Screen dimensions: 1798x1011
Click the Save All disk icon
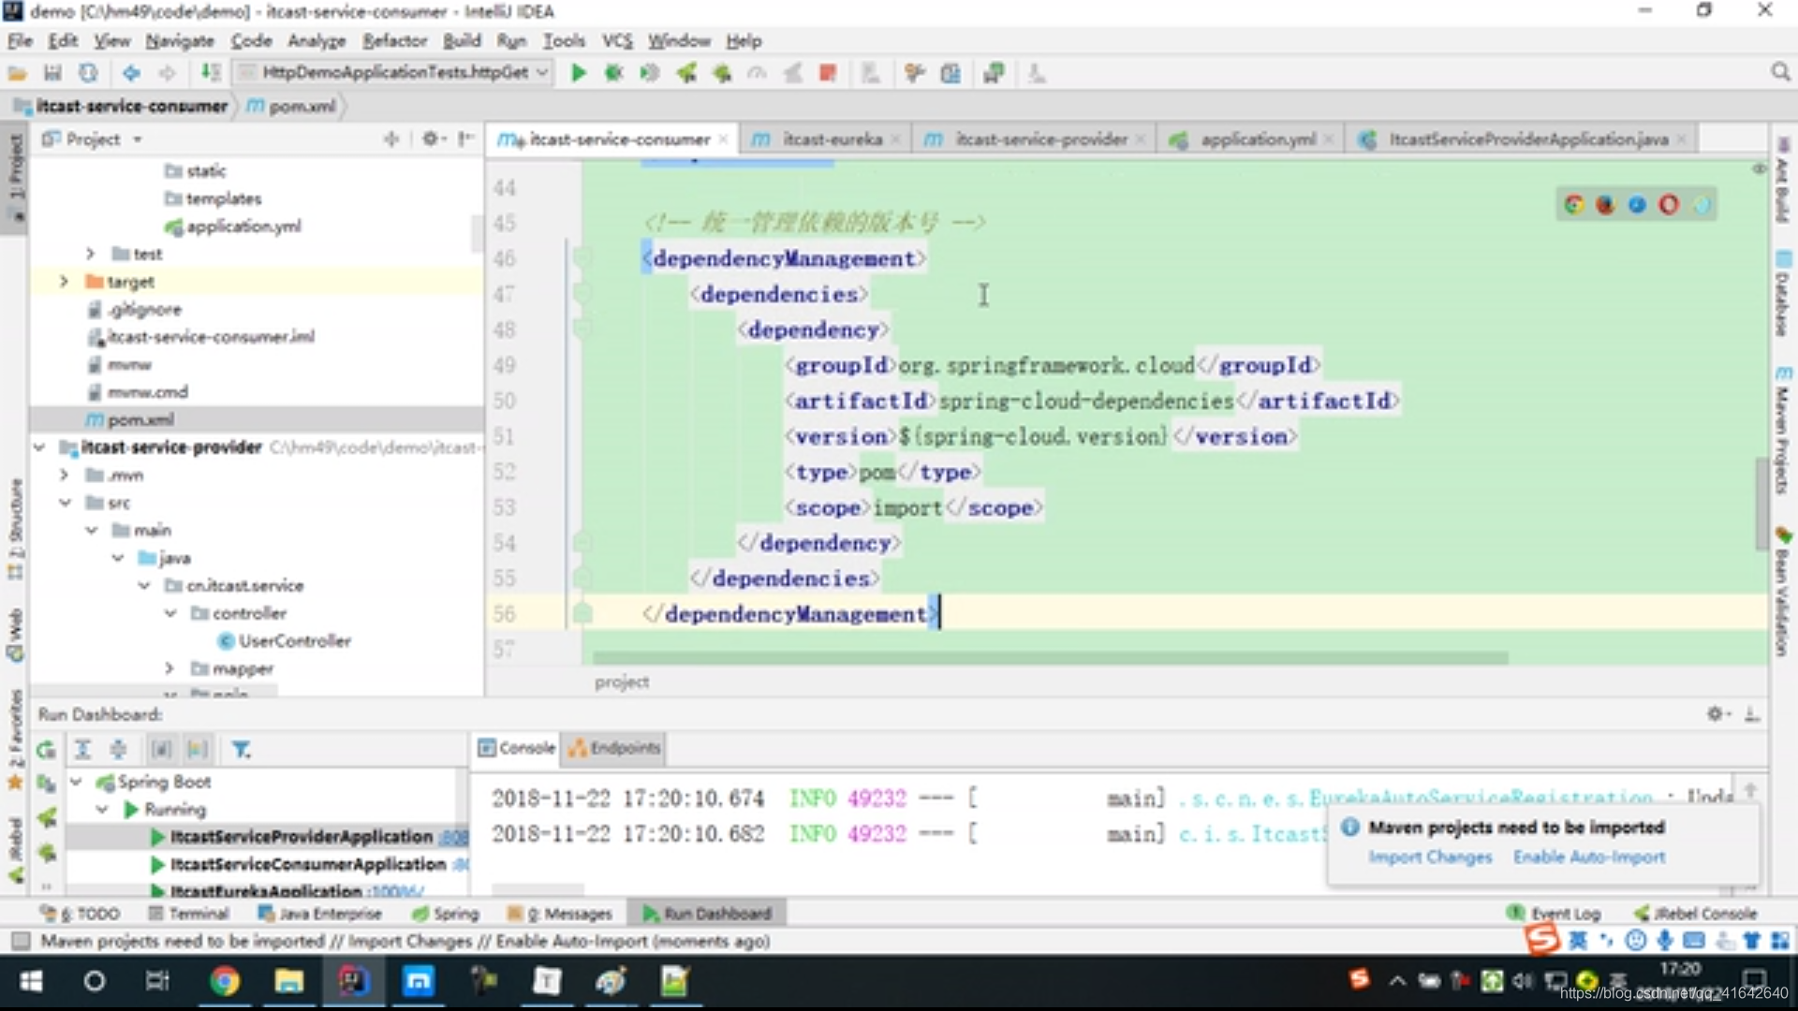point(52,73)
